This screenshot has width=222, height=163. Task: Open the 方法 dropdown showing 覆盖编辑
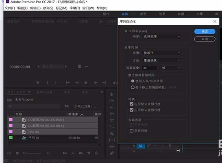point(162,60)
